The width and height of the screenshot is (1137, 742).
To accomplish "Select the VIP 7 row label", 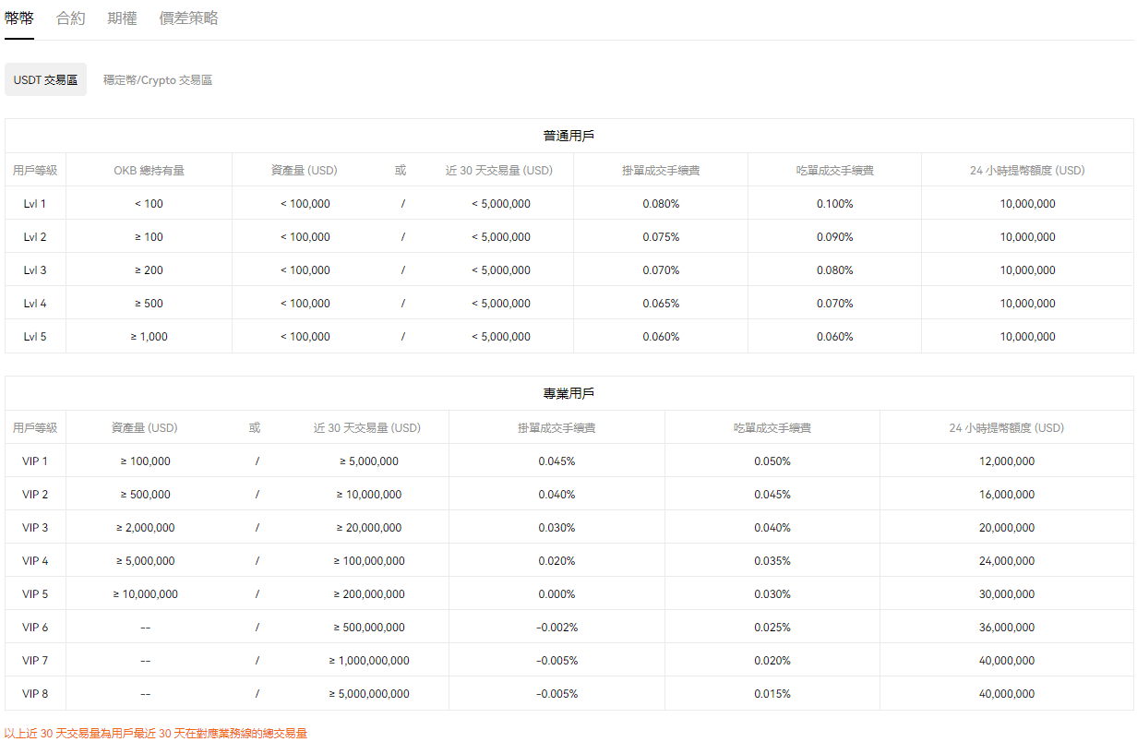I will (35, 661).
